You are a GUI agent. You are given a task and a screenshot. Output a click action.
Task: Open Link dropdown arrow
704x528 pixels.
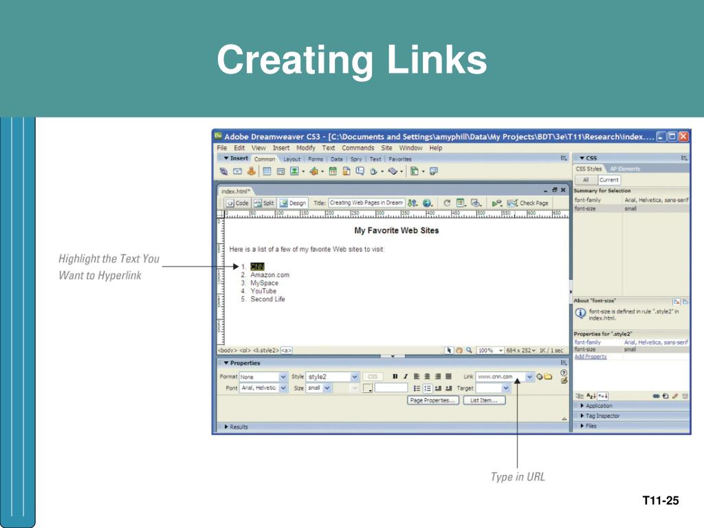click(529, 377)
